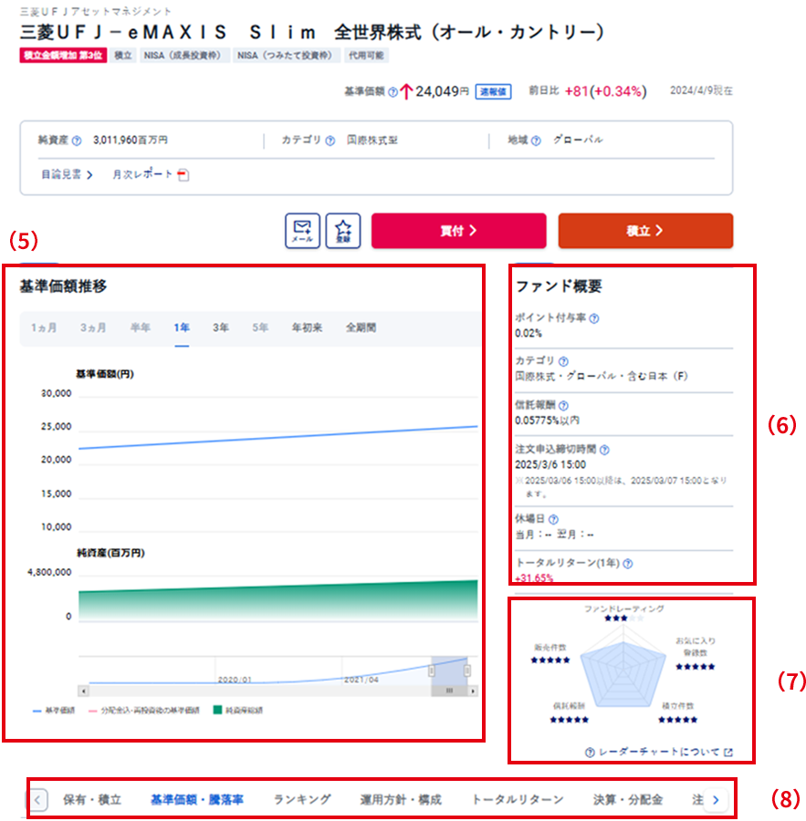Click right handle of chart range selector
Image resolution: width=806 pixels, height=821 pixels.
(x=467, y=670)
